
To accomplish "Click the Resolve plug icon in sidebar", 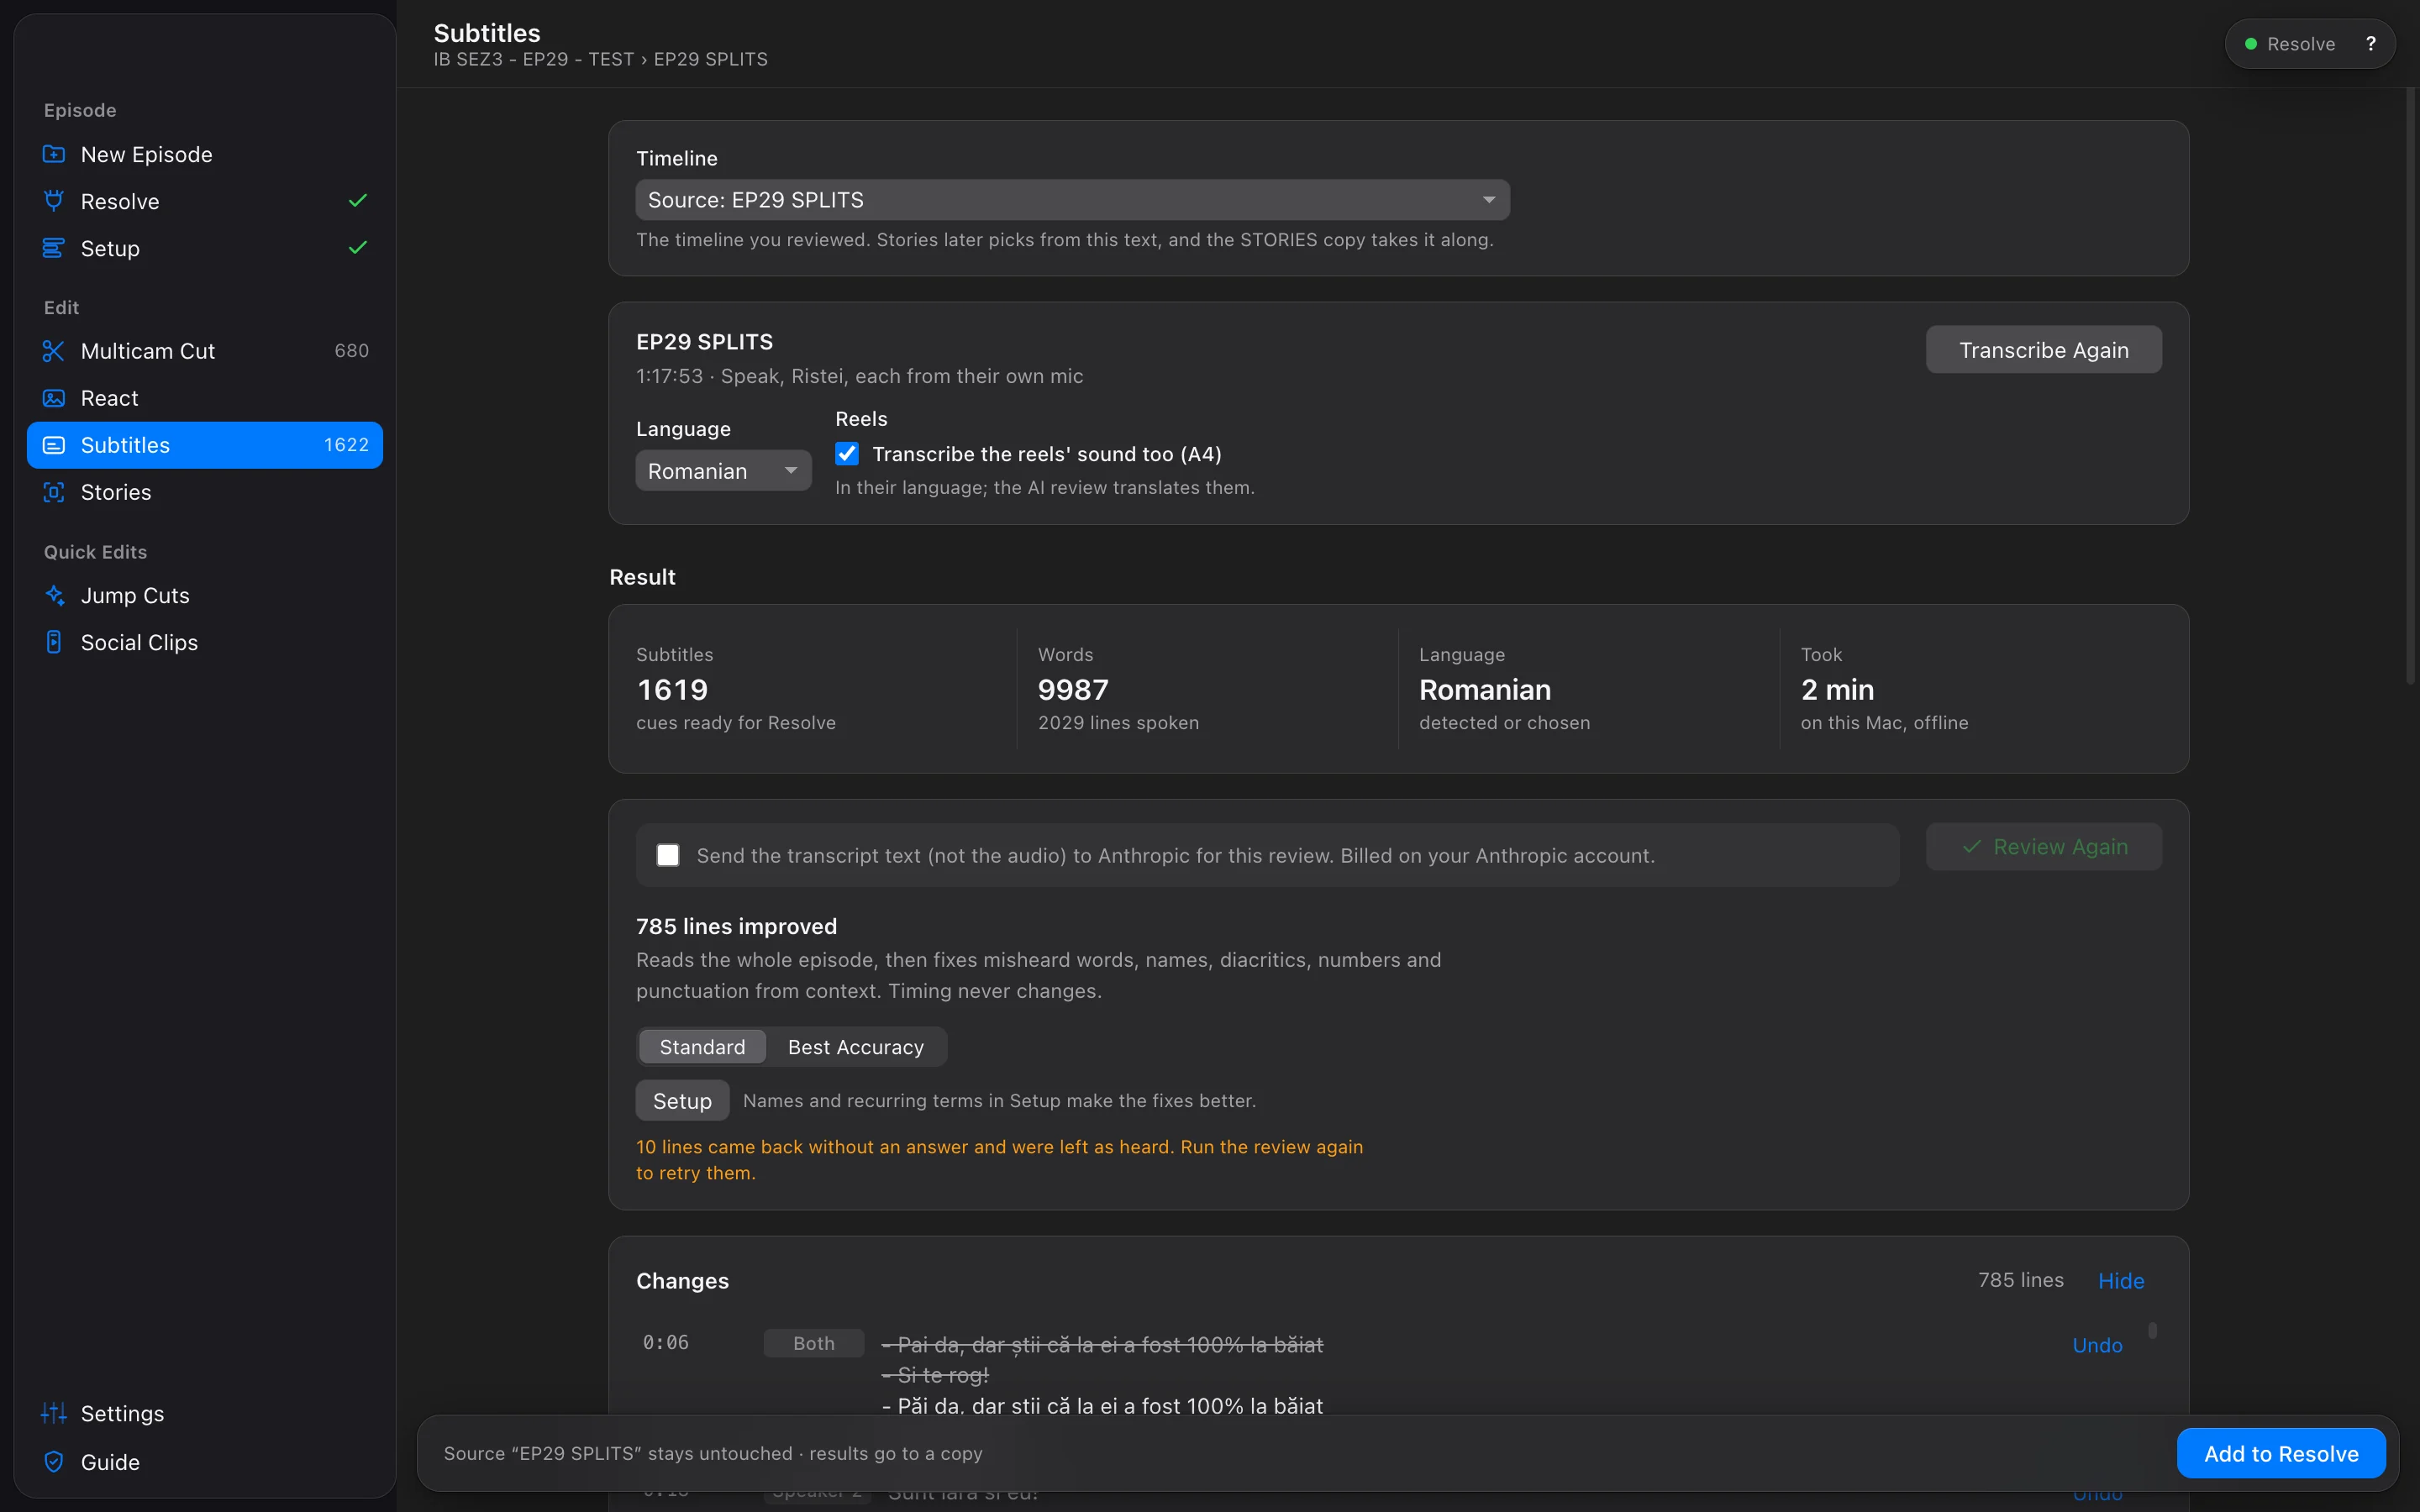I will (54, 201).
